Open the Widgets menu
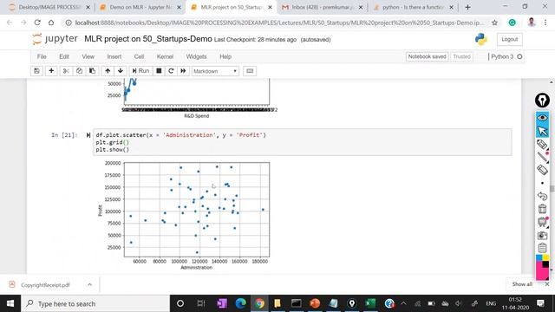 click(196, 56)
